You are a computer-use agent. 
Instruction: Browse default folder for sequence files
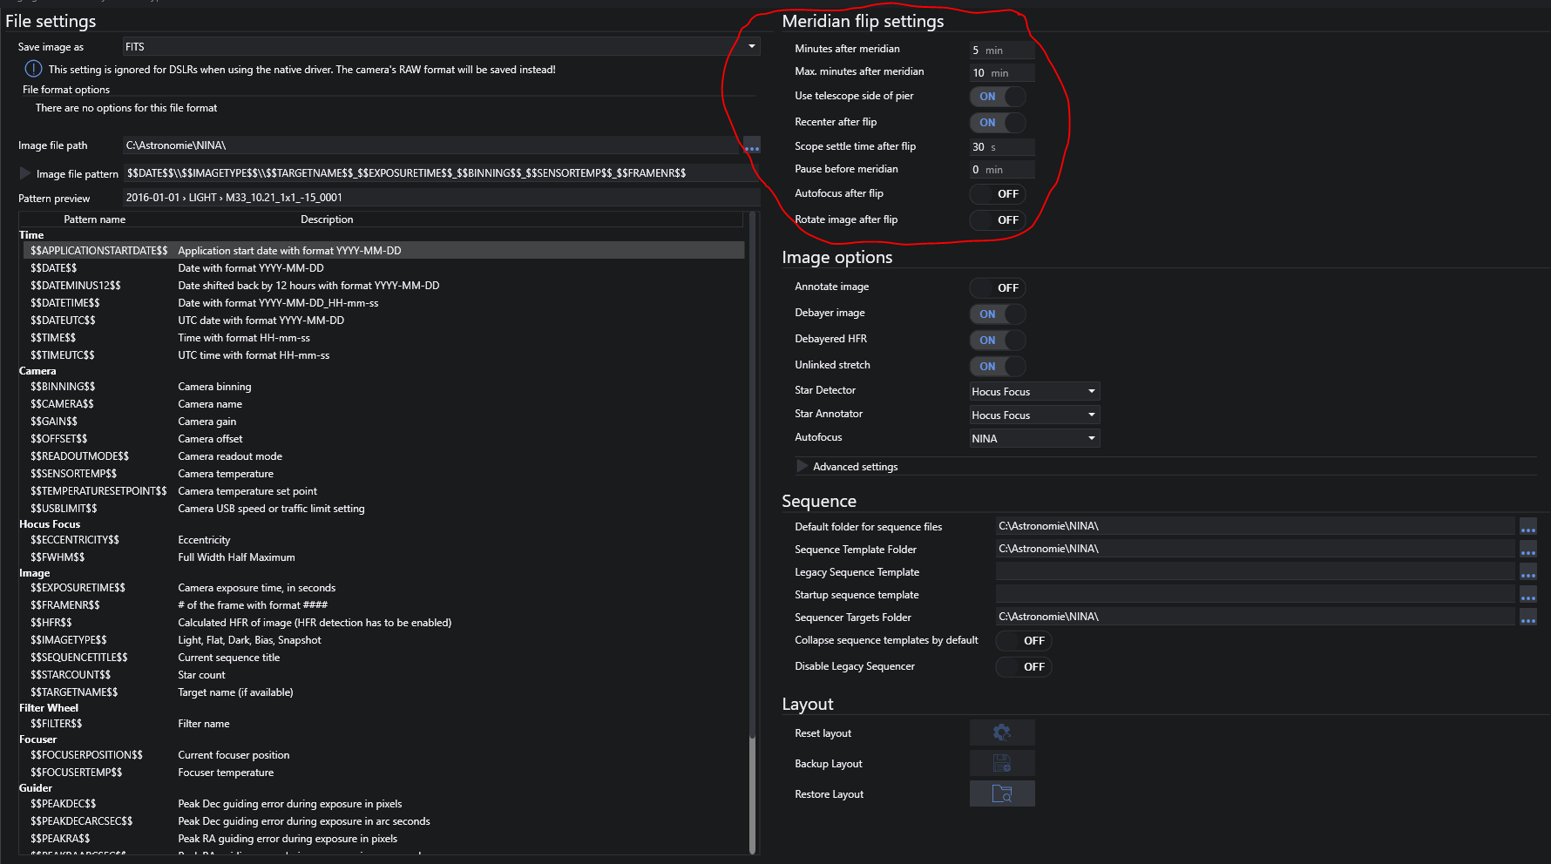[1527, 527]
